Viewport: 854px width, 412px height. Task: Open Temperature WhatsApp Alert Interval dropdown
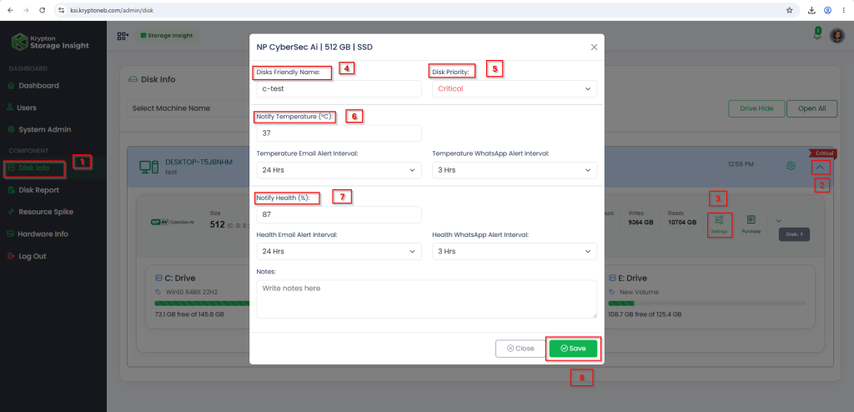pyautogui.click(x=514, y=170)
